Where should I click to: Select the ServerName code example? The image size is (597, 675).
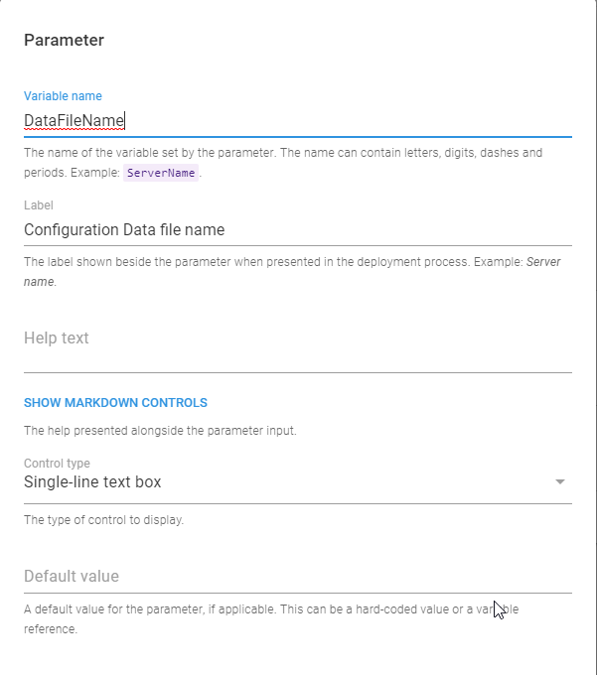coord(163,173)
